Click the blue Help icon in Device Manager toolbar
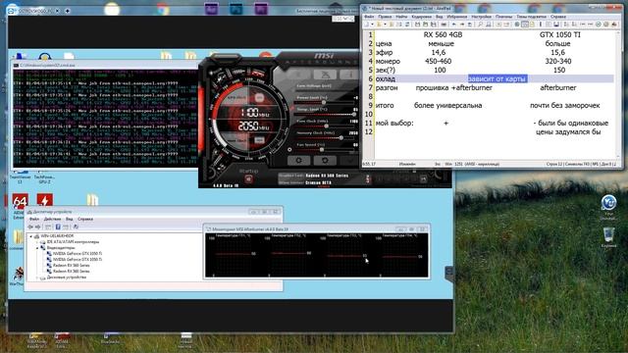 pos(58,227)
